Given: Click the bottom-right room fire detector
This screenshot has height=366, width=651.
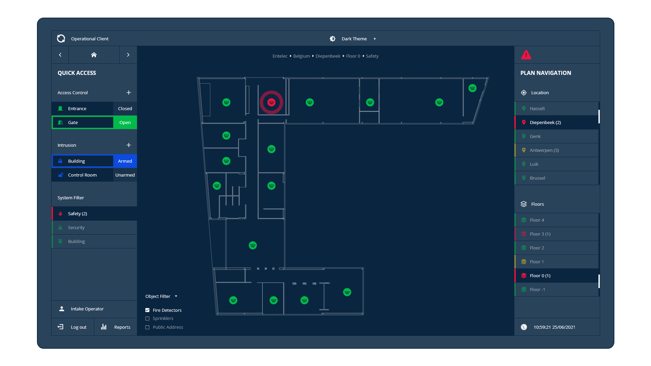Looking at the screenshot, I should [347, 292].
